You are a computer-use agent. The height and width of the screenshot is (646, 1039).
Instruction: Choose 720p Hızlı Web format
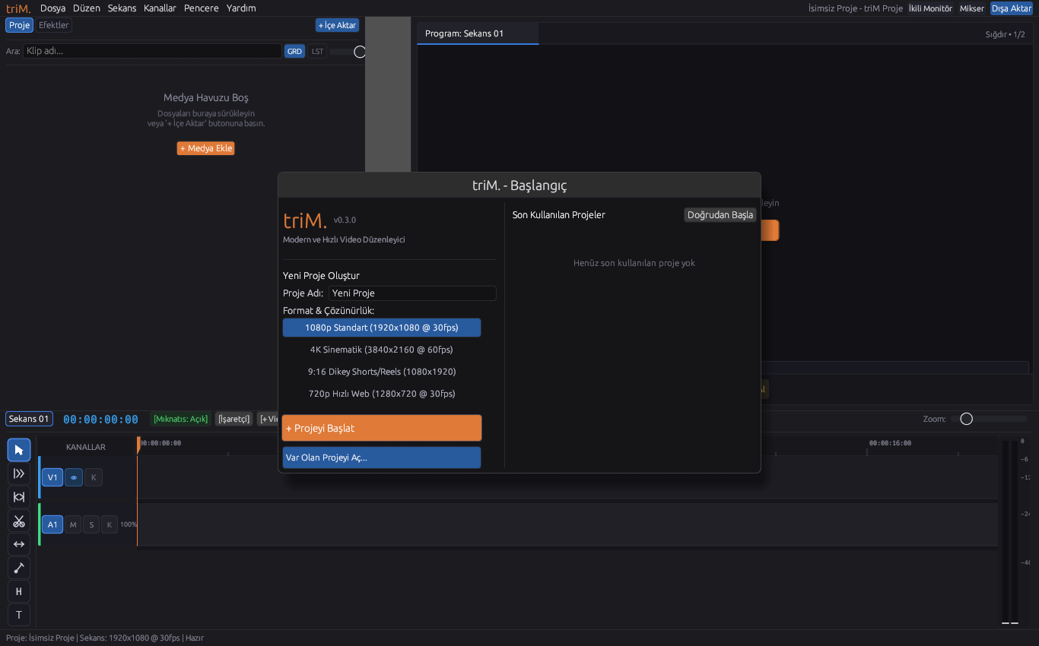(x=382, y=394)
